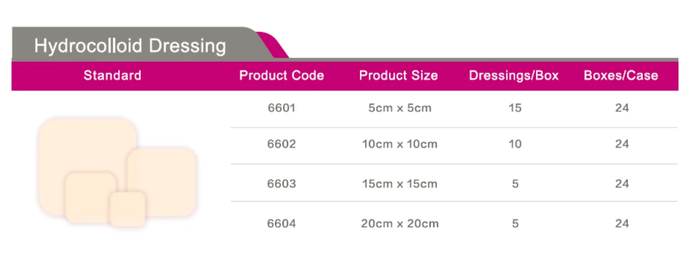Click the Hydrocolloid Dressing title tab
The width and height of the screenshot is (689, 258).
tap(130, 45)
